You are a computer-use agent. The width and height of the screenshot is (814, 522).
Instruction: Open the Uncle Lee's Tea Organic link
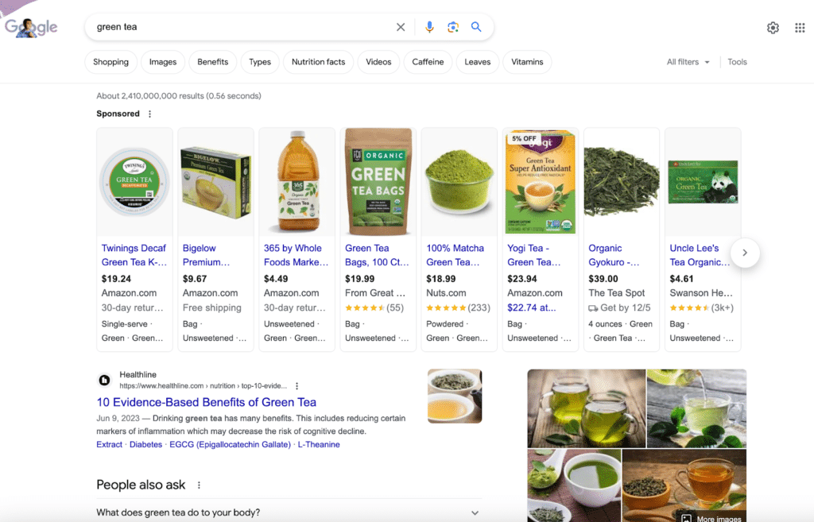point(700,255)
